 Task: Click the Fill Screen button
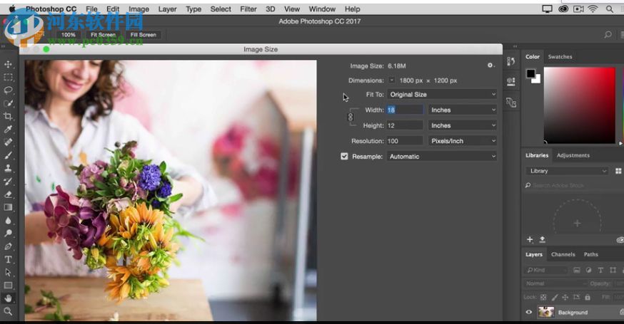coord(144,35)
